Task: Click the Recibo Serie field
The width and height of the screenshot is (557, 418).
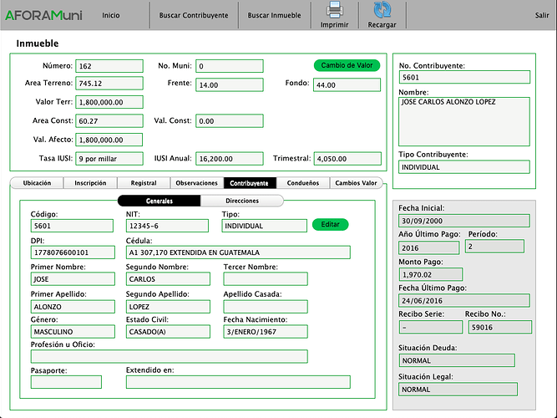Action: pos(431,327)
